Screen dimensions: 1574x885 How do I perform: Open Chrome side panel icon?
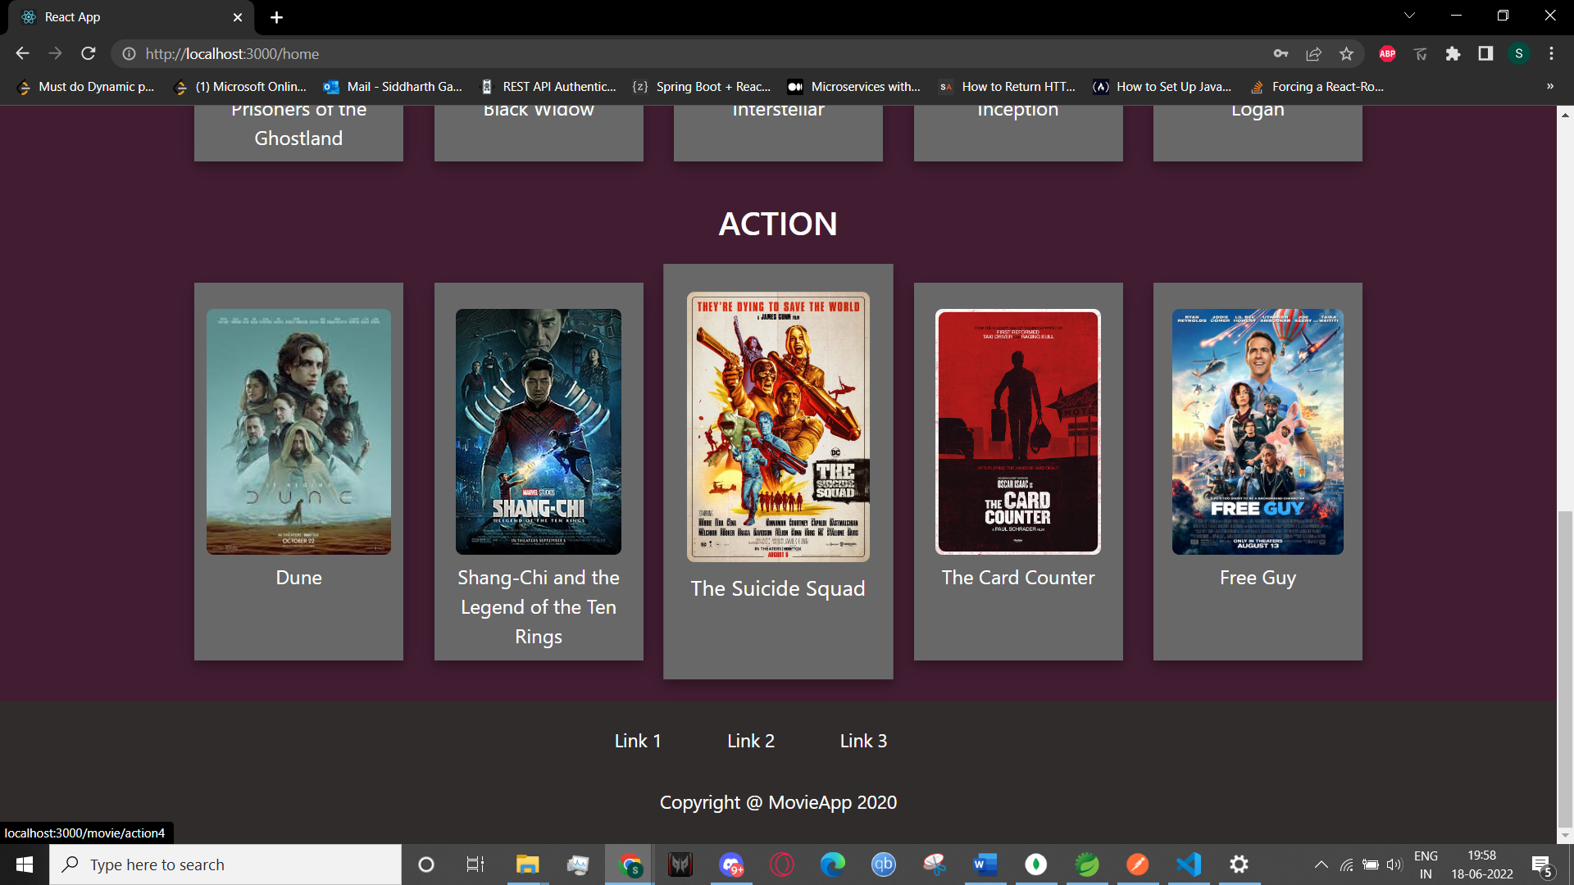pyautogui.click(x=1485, y=53)
